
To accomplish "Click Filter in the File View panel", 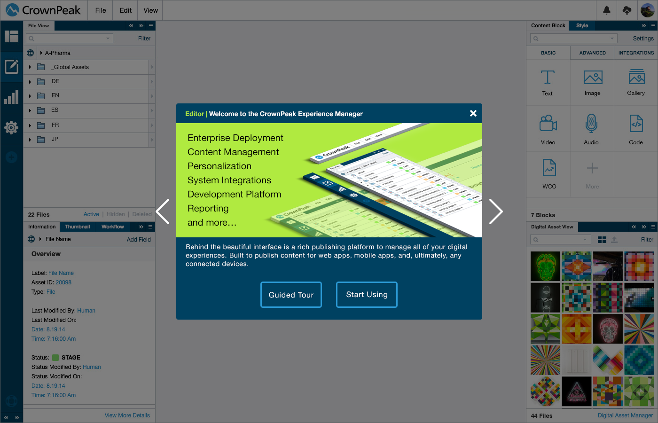I will point(144,39).
